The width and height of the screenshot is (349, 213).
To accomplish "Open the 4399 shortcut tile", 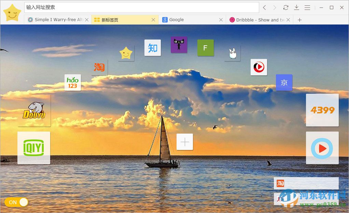I will click(322, 110).
